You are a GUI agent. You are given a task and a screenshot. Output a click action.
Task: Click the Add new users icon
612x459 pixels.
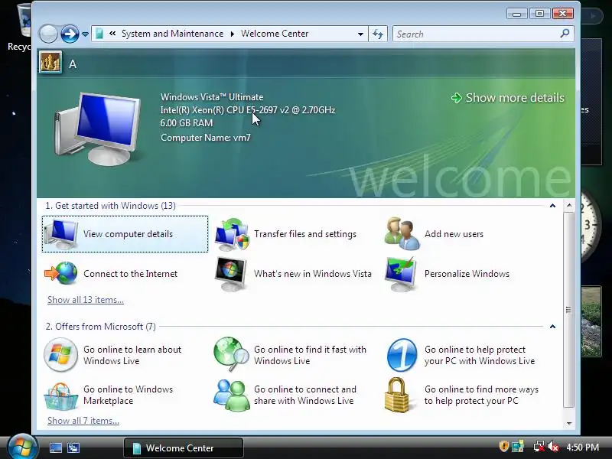pos(402,233)
